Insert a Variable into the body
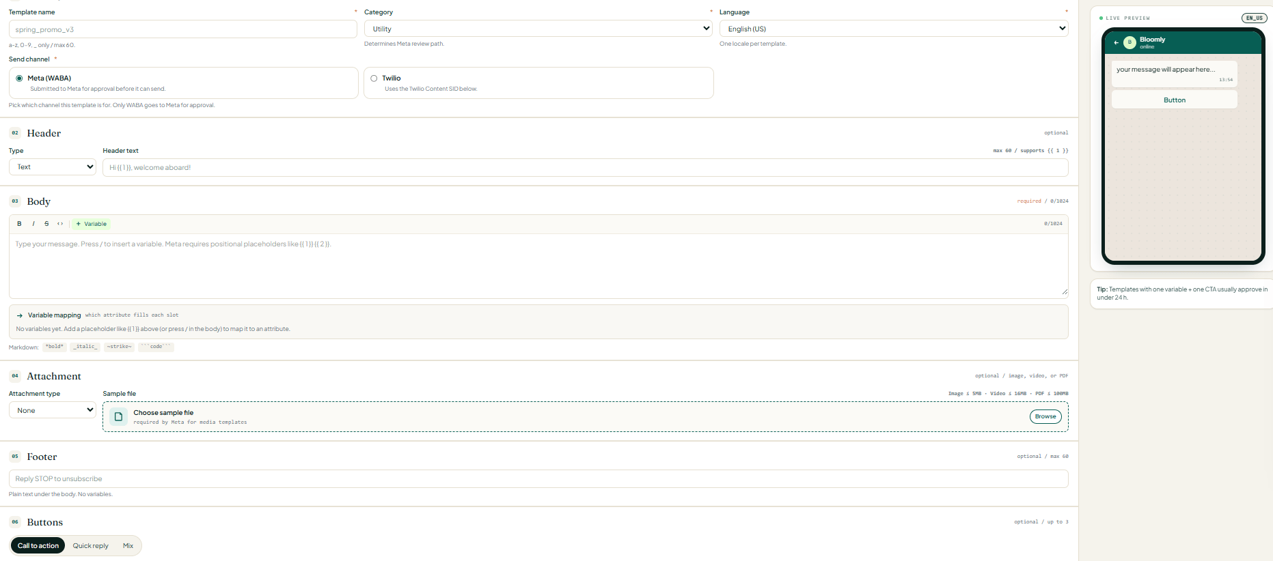Screen dimensions: 1273x561 point(92,224)
